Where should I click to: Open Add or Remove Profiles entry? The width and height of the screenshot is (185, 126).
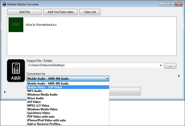coord(68,124)
